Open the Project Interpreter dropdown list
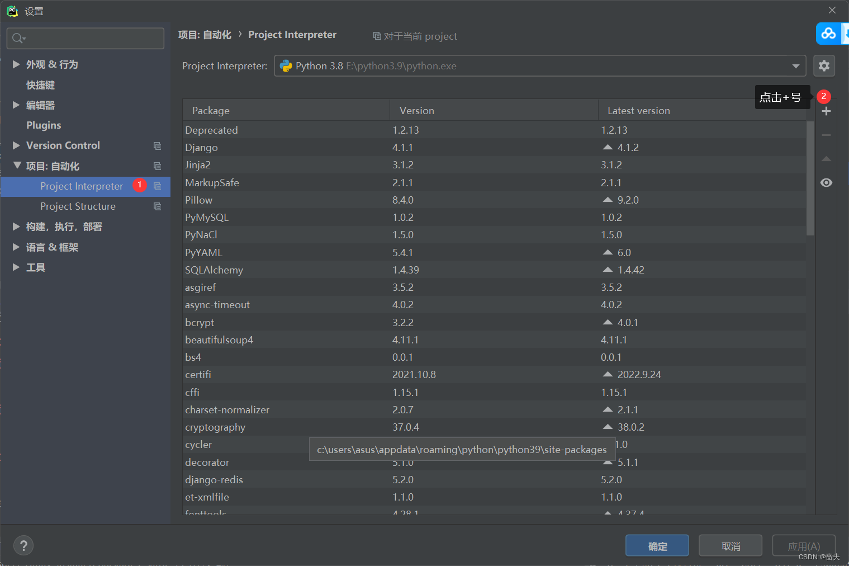 click(796, 65)
